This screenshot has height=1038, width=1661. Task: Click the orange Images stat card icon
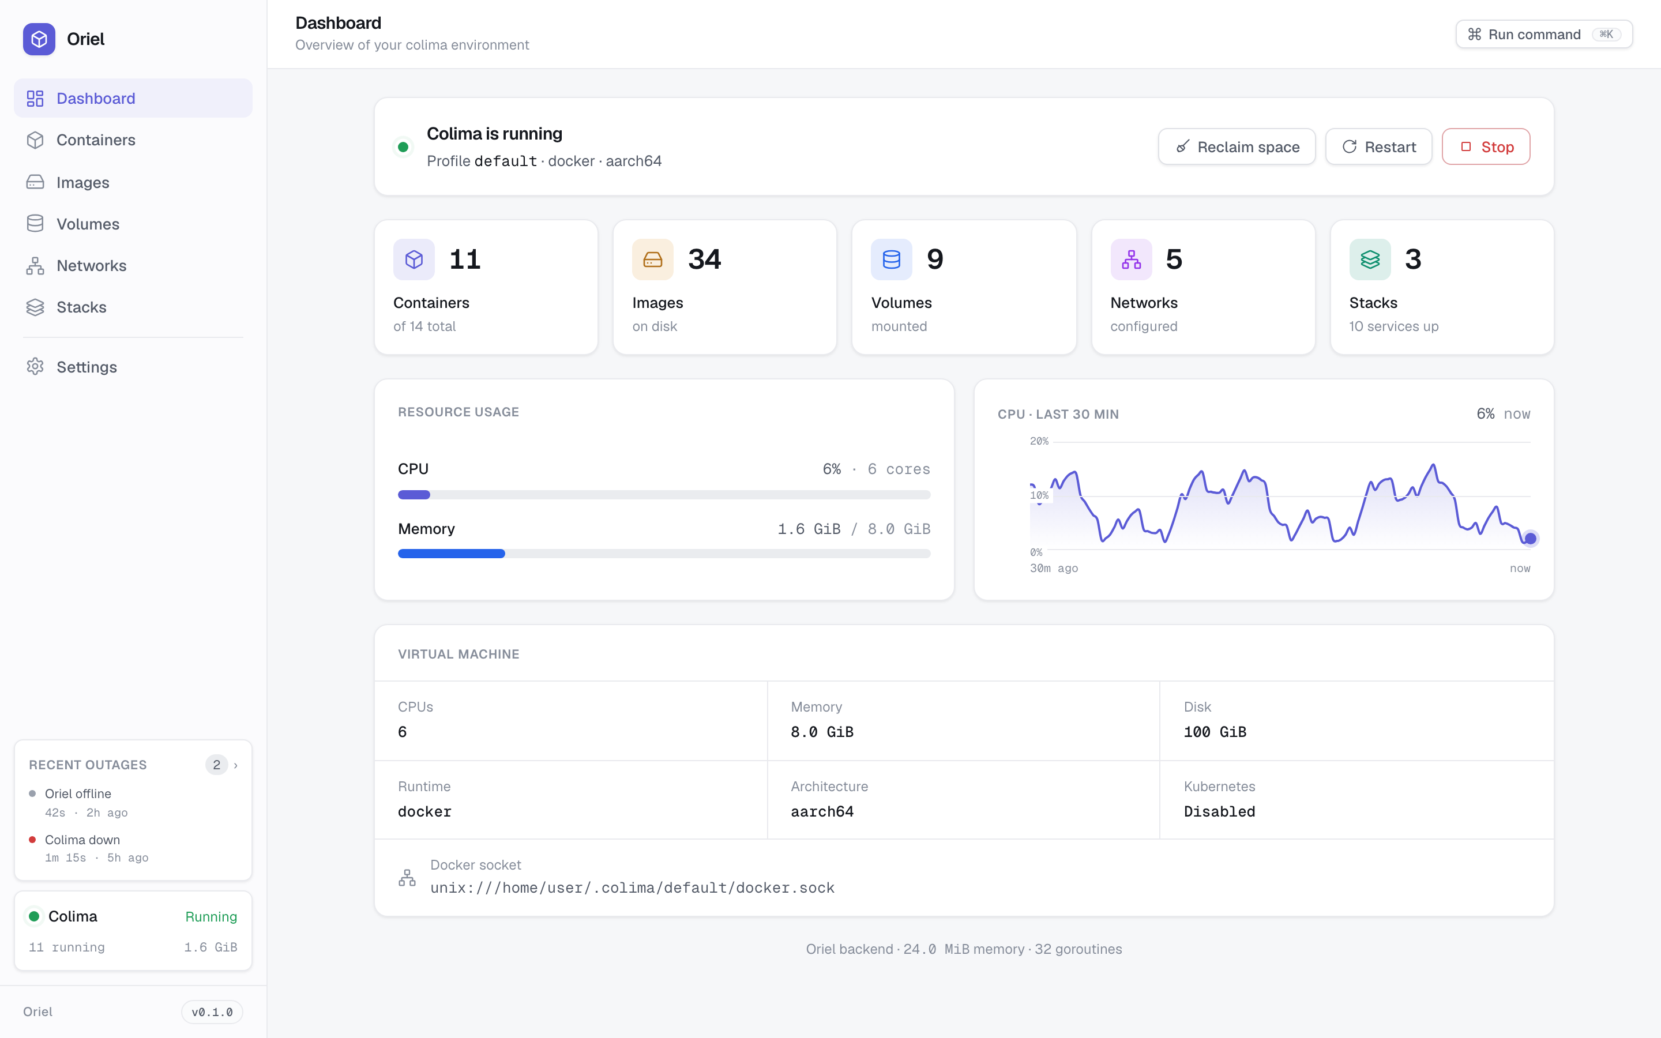click(x=653, y=259)
